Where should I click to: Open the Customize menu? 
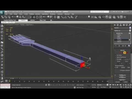(60, 14)
